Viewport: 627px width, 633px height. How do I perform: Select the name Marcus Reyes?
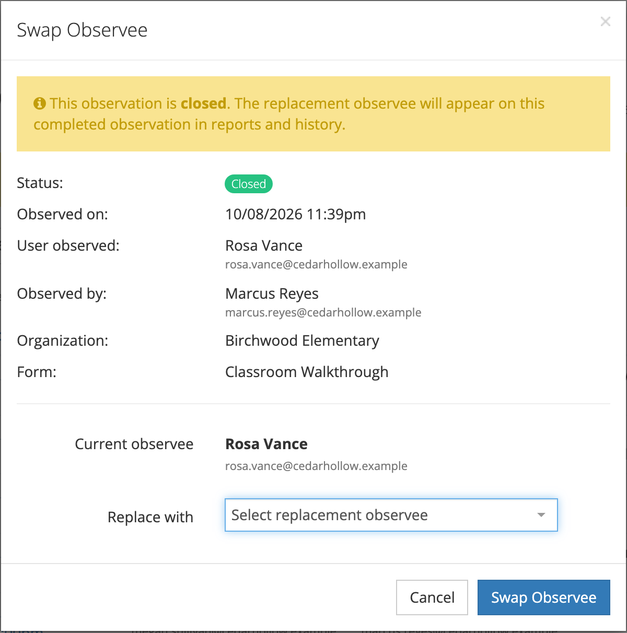coord(272,294)
